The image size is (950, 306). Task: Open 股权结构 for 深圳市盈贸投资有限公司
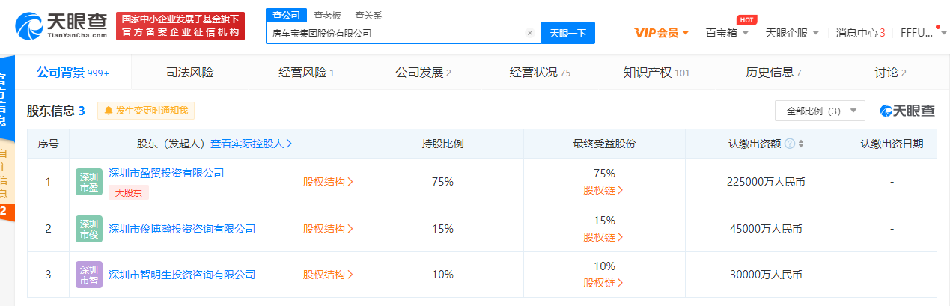[328, 182]
